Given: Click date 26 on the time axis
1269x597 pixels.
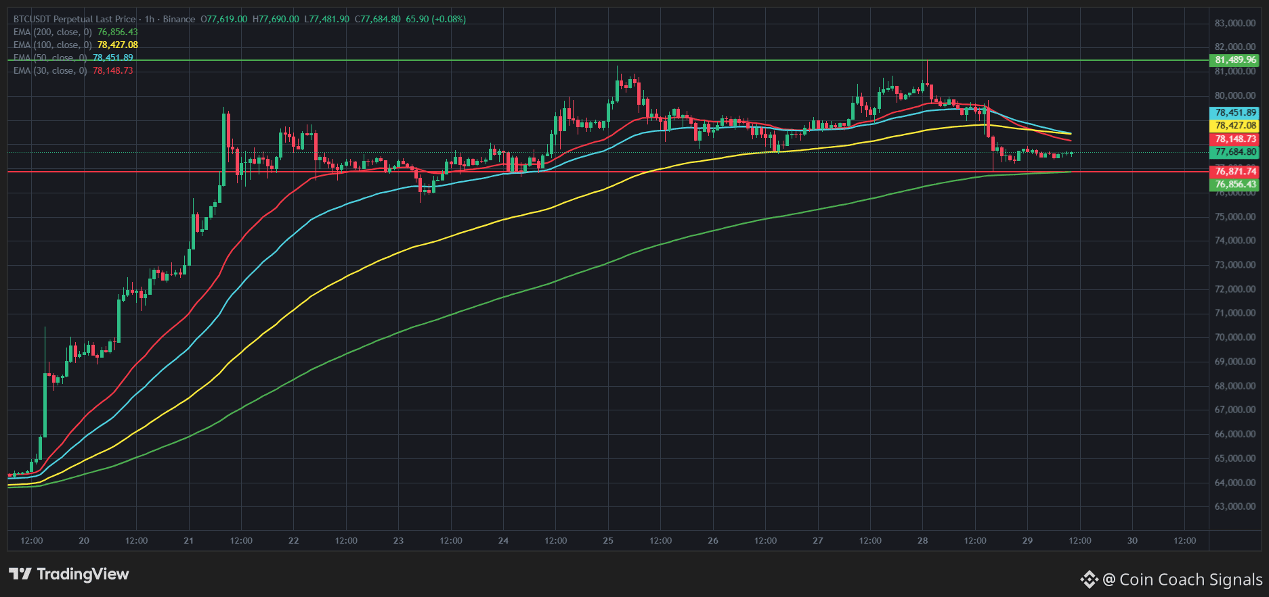Looking at the screenshot, I should 713,540.
